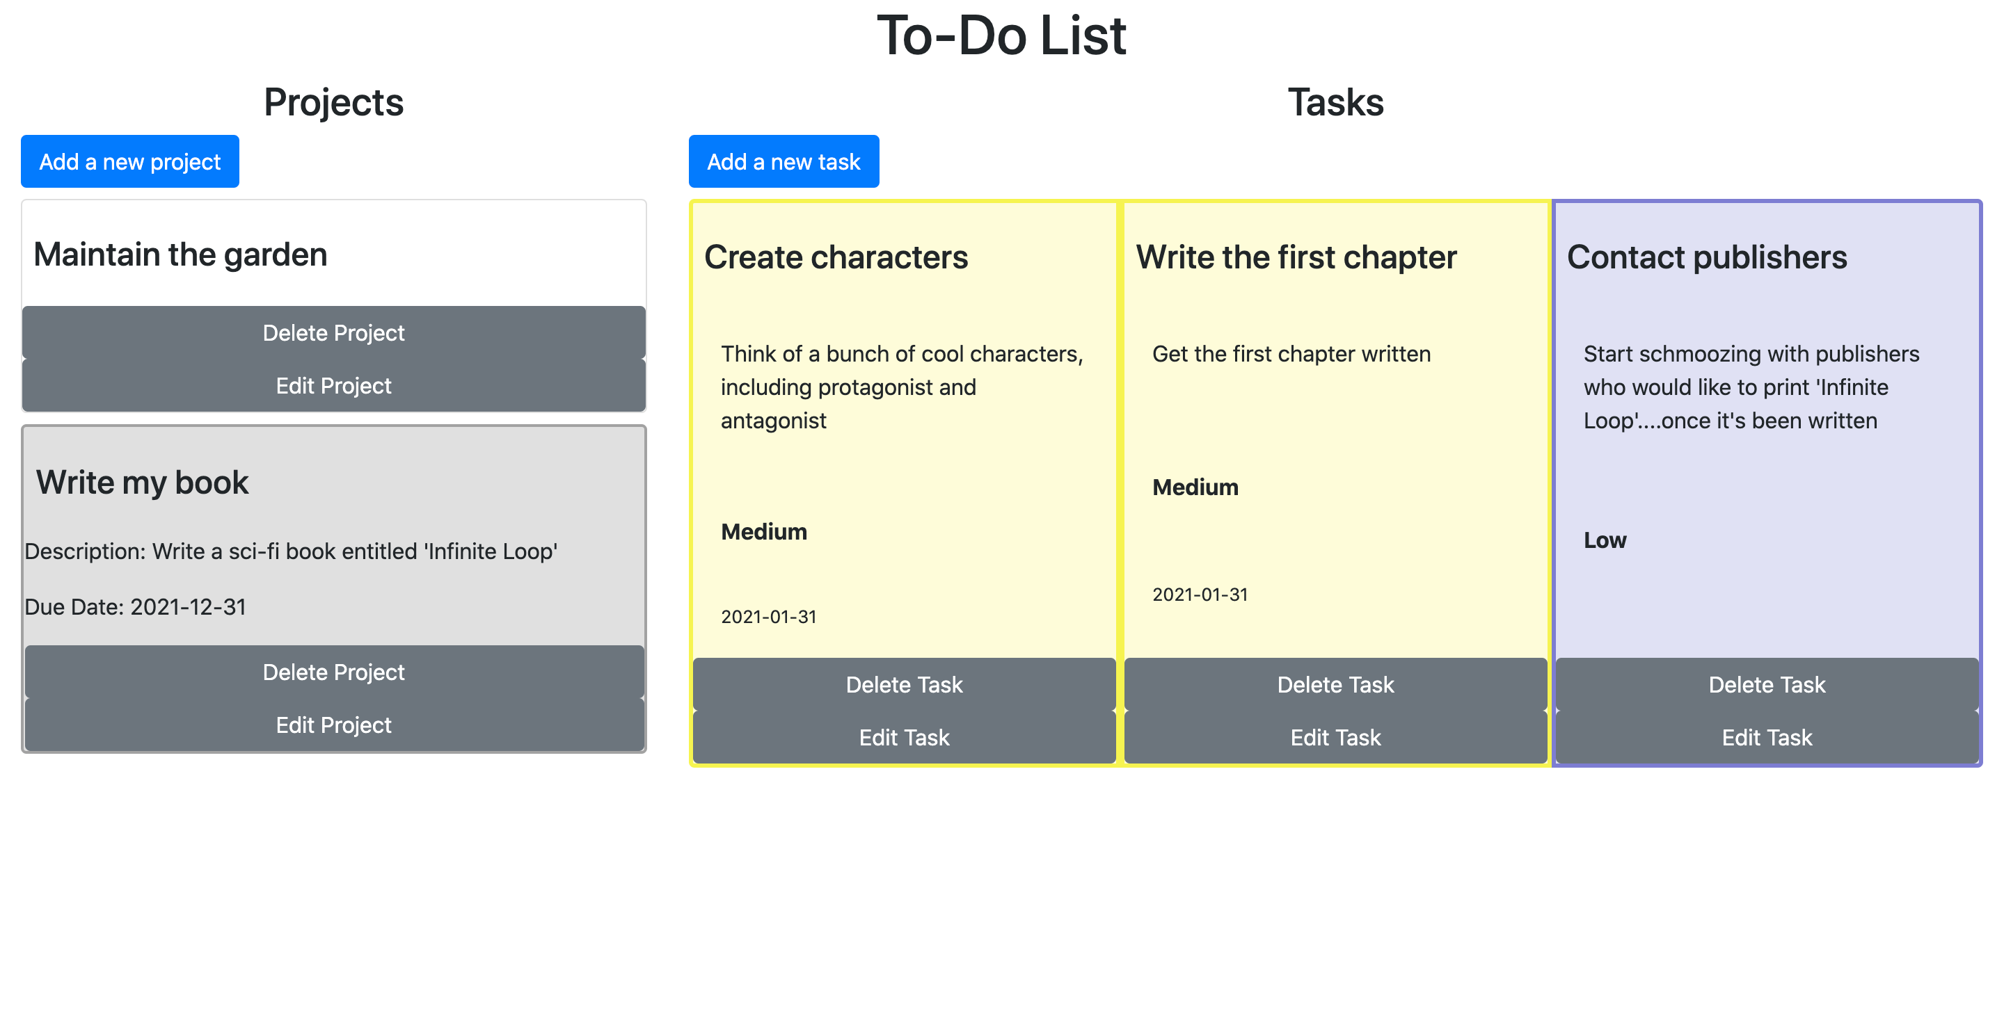This screenshot has width=2004, height=1018.
Task: Select the Maintain the garden project title
Action: click(x=180, y=255)
